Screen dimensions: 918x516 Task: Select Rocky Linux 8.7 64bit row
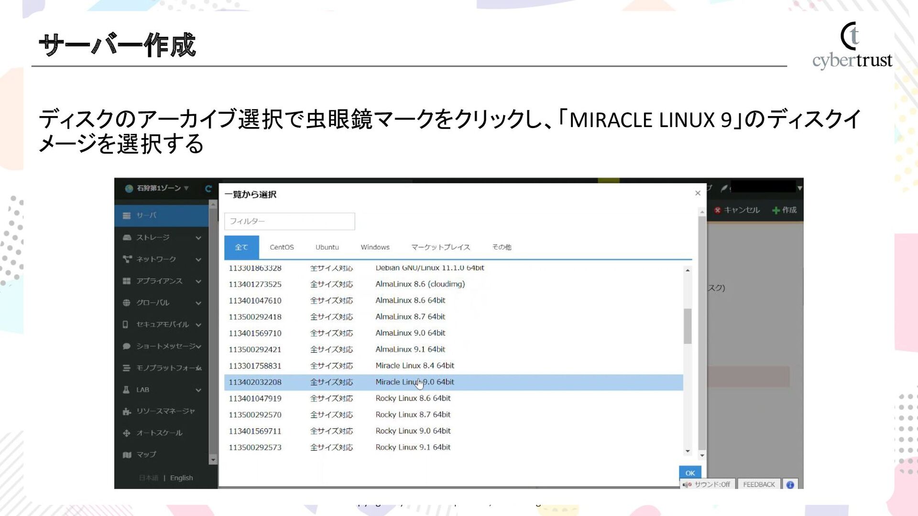click(454, 415)
